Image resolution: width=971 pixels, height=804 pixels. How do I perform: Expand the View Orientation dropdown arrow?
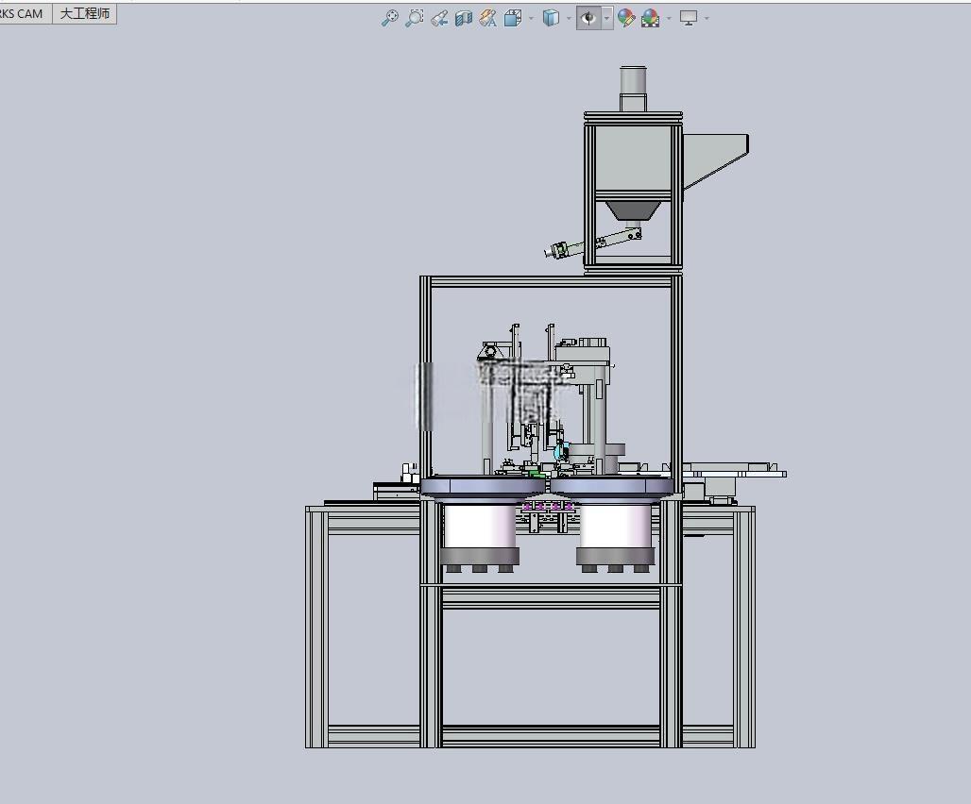click(x=532, y=19)
